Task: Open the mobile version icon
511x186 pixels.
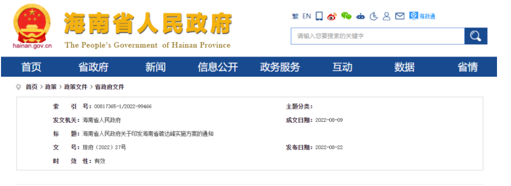Action: tap(319, 16)
